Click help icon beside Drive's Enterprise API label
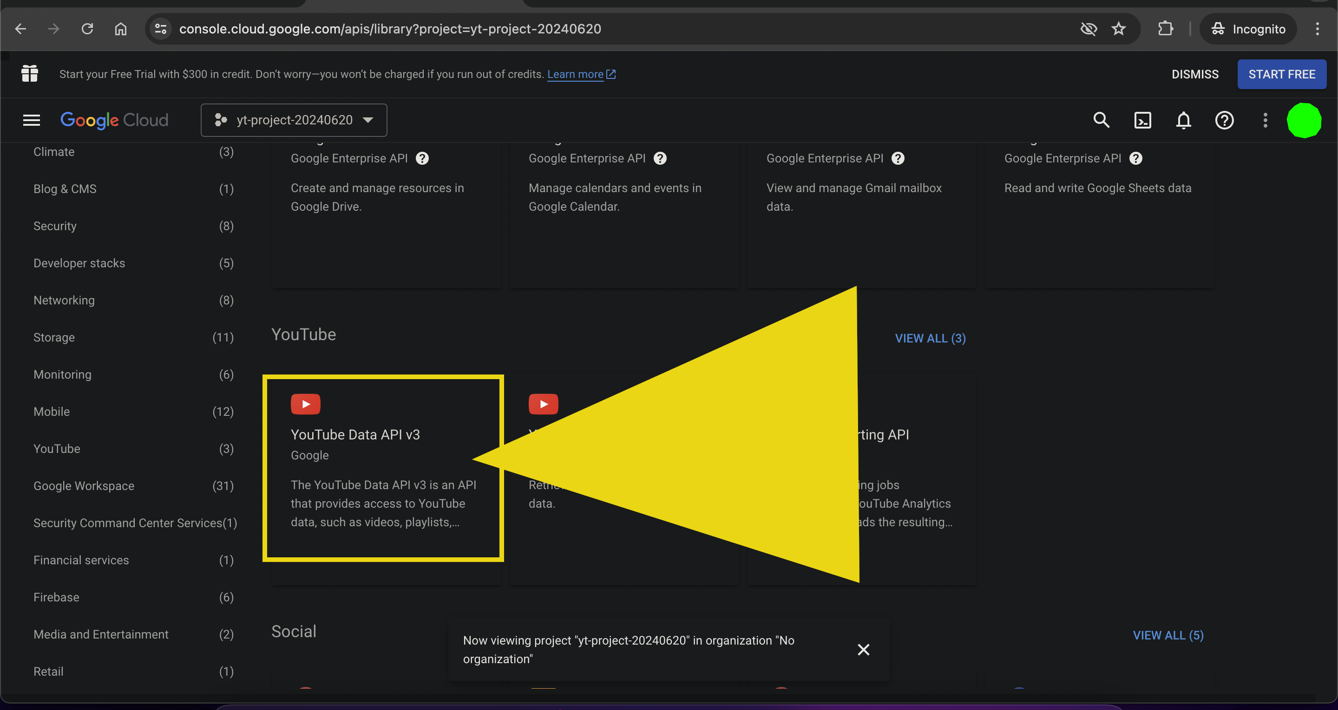 point(422,158)
